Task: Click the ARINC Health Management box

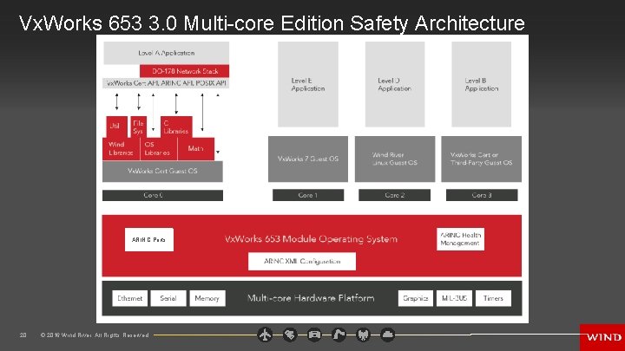Action: (x=460, y=239)
